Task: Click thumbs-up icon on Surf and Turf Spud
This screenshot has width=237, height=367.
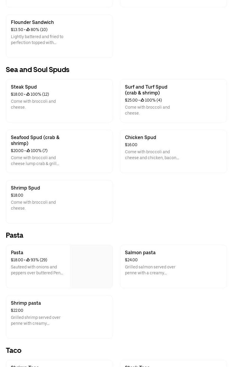Action: tap(142, 100)
